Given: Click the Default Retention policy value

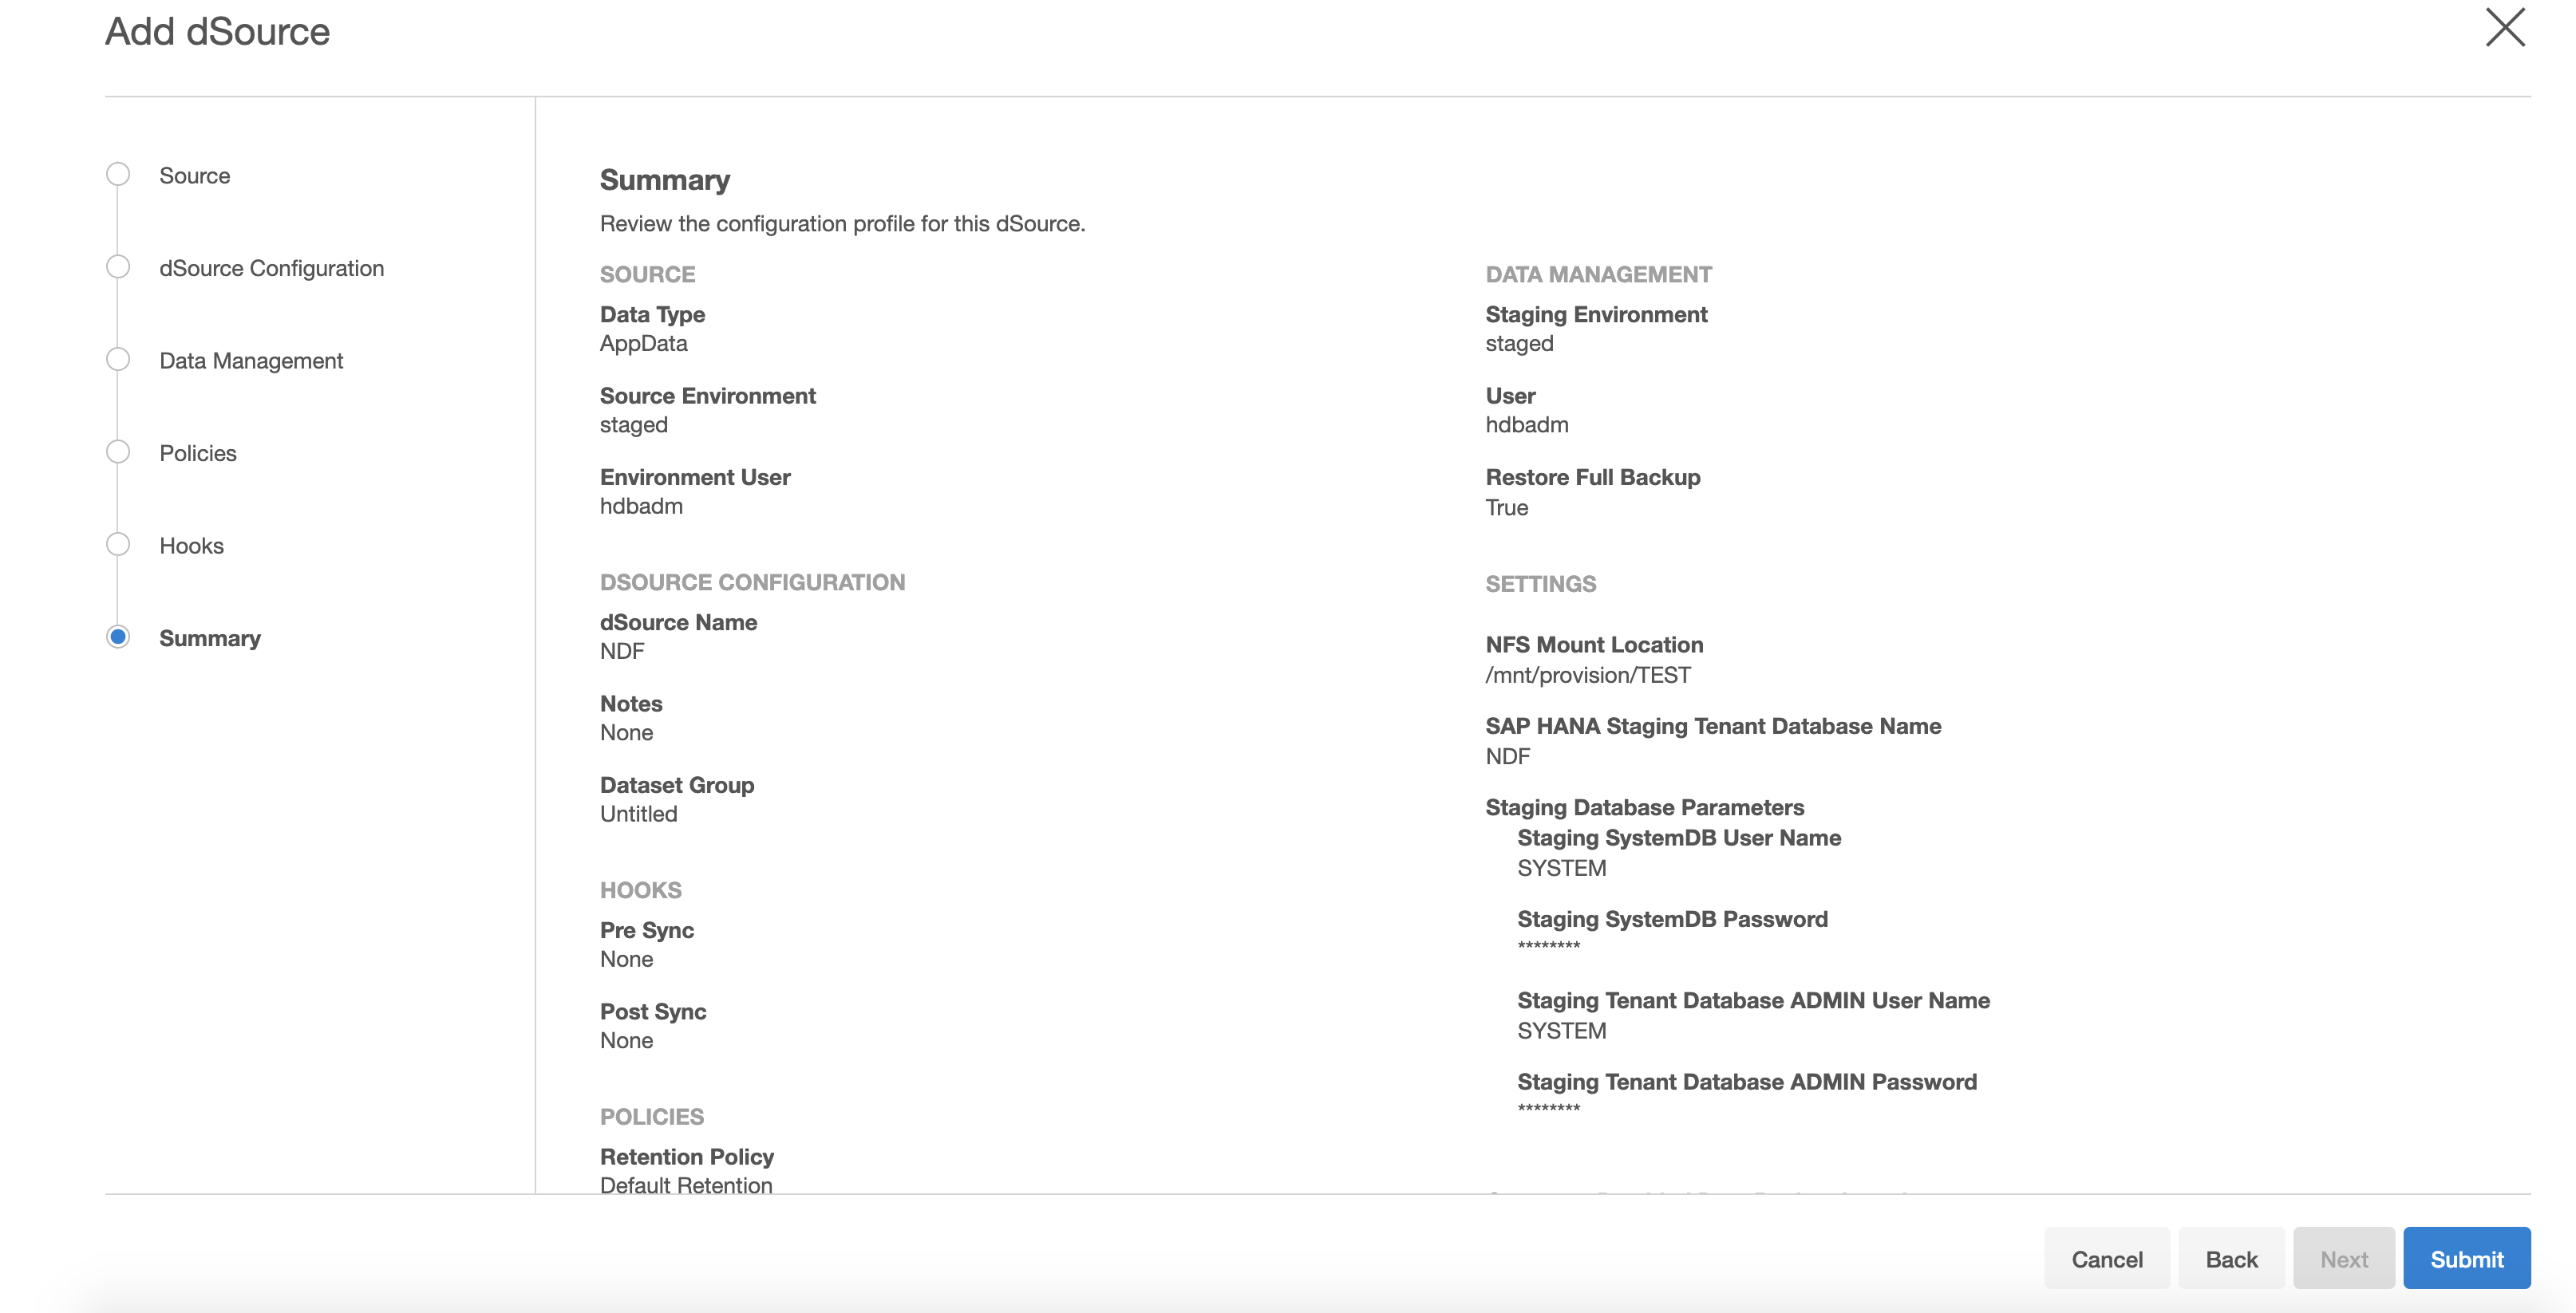Looking at the screenshot, I should (686, 1185).
